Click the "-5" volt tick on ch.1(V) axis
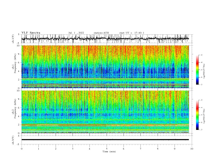Image resolution: width=216 pixels, height=167 pixels. [19, 43]
